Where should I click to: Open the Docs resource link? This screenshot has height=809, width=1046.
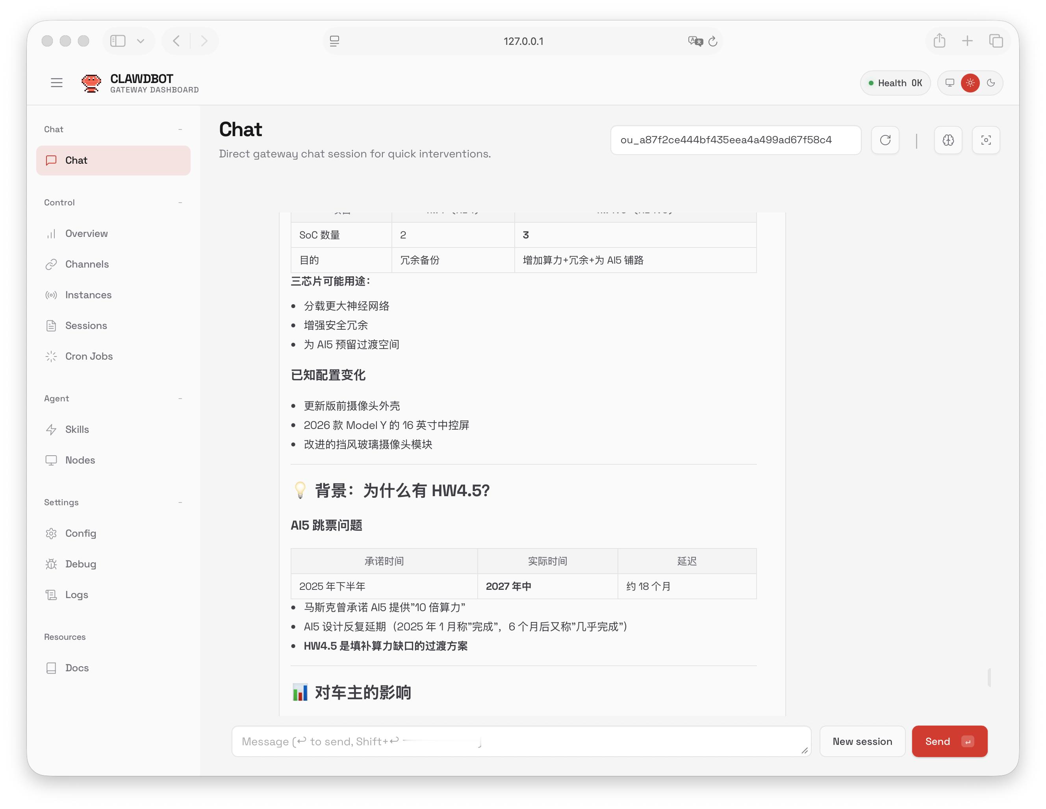(x=77, y=668)
